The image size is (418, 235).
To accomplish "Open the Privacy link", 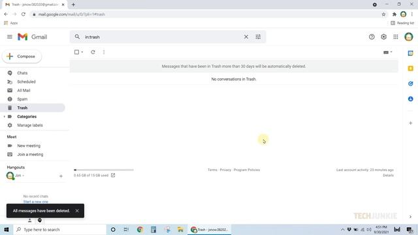I will pyautogui.click(x=225, y=170).
